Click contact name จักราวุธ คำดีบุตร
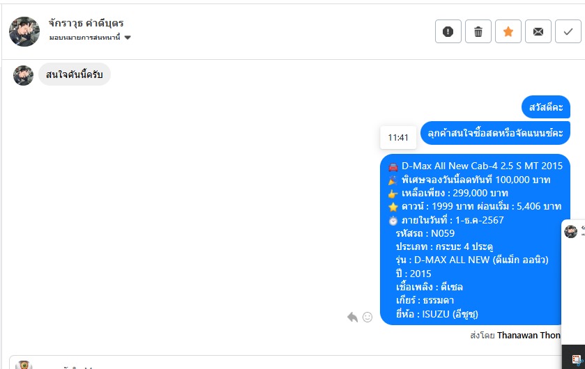This screenshot has height=369, width=585. point(86,23)
